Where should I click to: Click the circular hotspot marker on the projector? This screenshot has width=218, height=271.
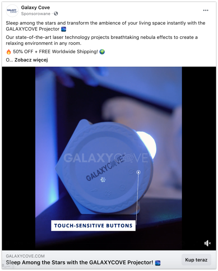tap(138, 172)
